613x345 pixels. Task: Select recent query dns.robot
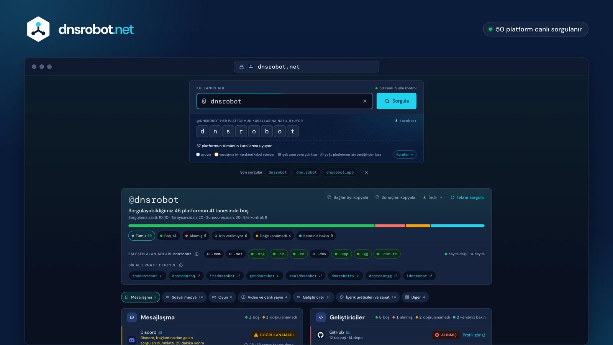pyautogui.click(x=306, y=172)
